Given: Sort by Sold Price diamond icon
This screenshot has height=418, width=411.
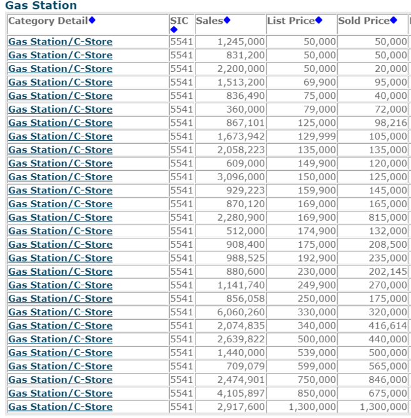Looking at the screenshot, I should pyautogui.click(x=394, y=21).
